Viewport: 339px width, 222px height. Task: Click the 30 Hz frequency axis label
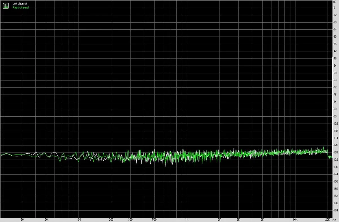pos(22,219)
